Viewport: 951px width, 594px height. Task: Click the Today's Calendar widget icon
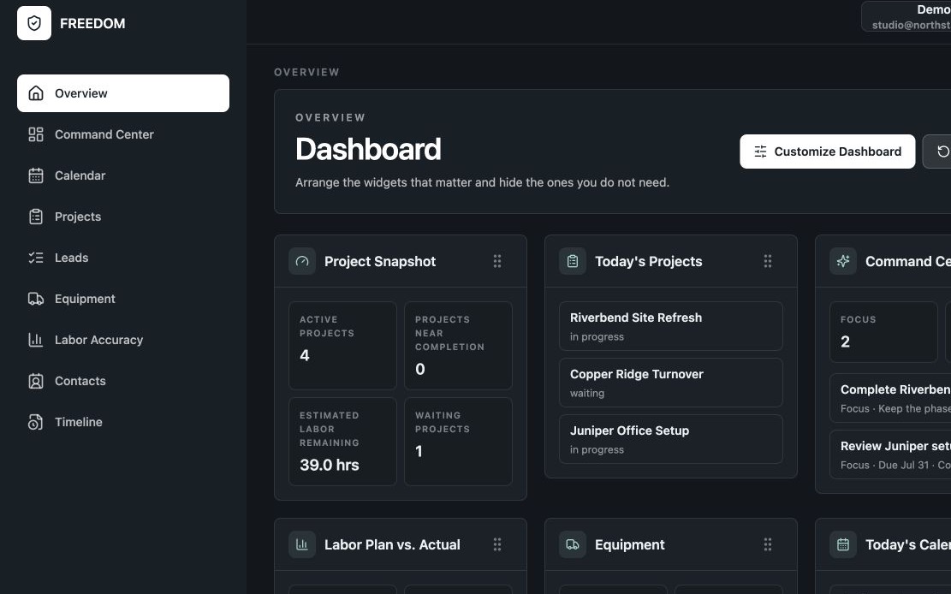(843, 545)
